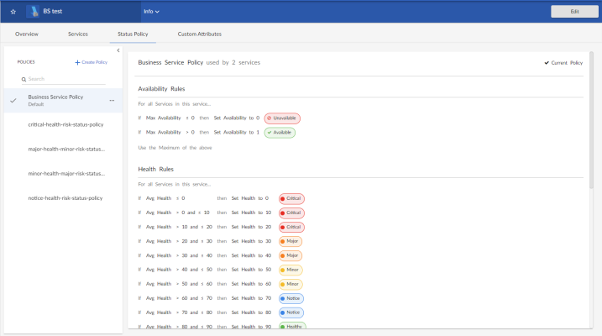Click the Major badge for Health to 40
The height and width of the screenshot is (336, 602).
click(x=291, y=255)
